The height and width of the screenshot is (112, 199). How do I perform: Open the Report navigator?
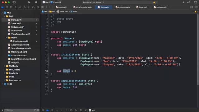pyautogui.click(x=38, y=7)
